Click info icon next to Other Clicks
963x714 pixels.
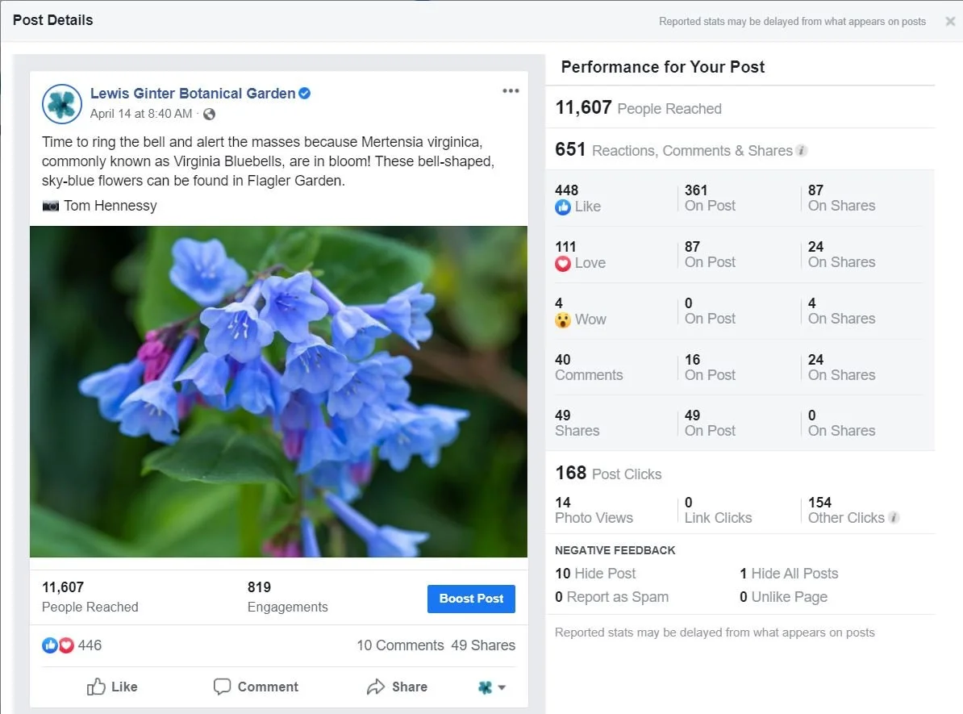(894, 518)
